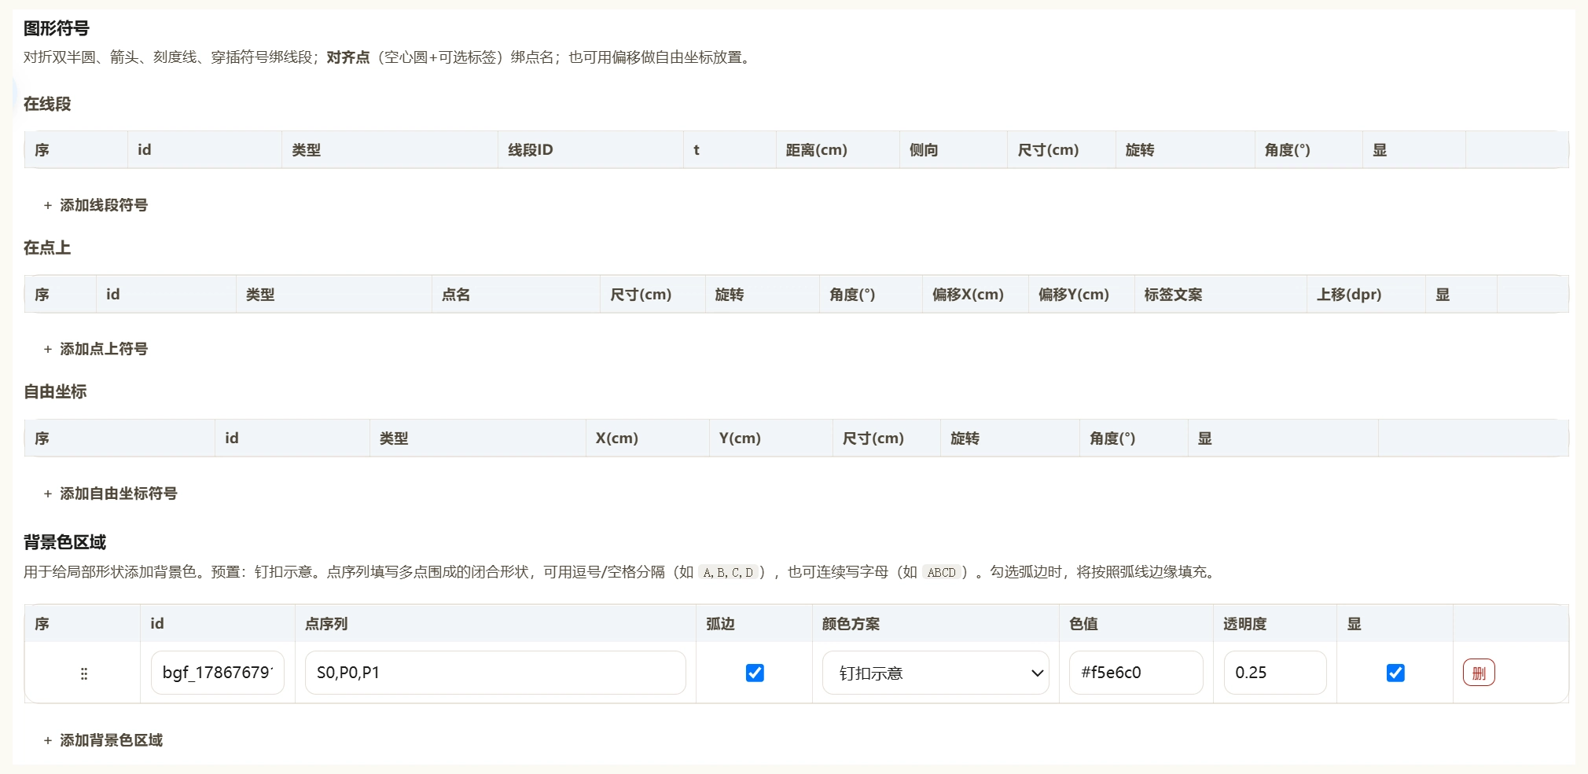Click the id field bgf_17867679
This screenshot has height=774, width=1588.
pyautogui.click(x=218, y=673)
